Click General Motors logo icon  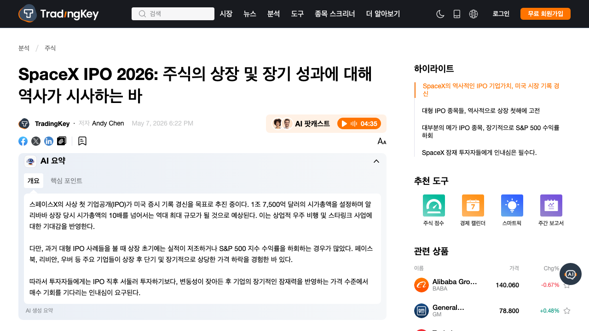(422, 311)
